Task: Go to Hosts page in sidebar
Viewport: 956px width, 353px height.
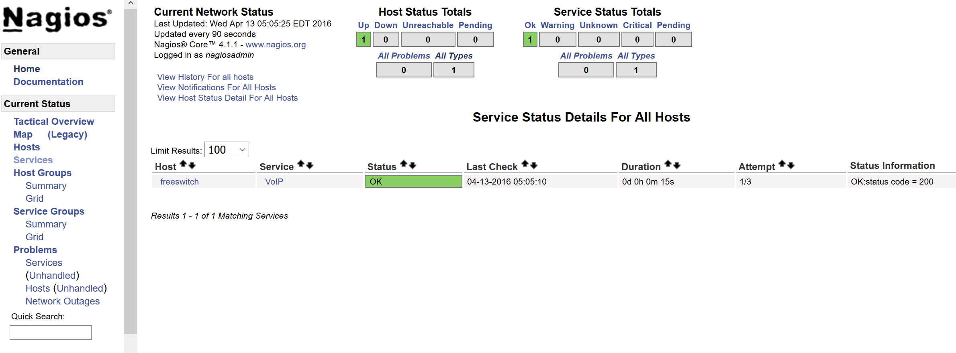Action: [x=27, y=147]
